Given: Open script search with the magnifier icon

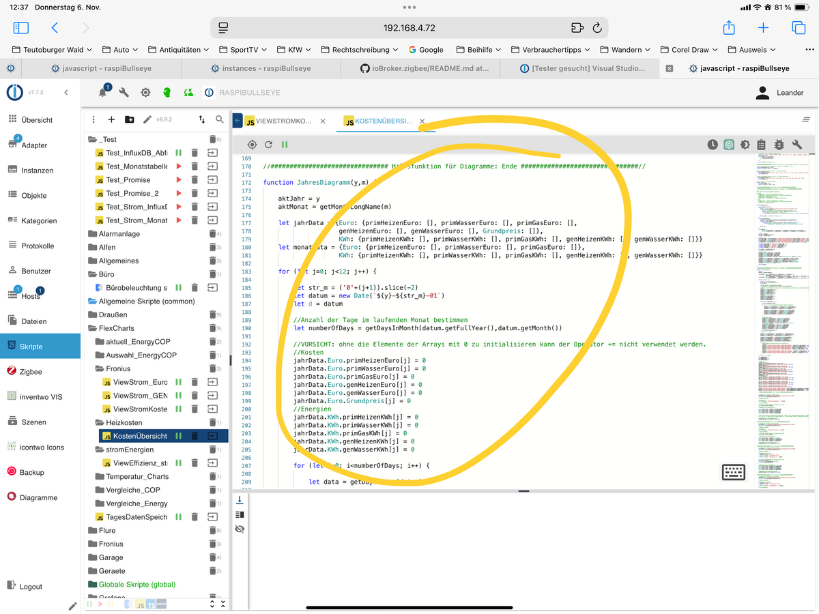Looking at the screenshot, I should (219, 119).
